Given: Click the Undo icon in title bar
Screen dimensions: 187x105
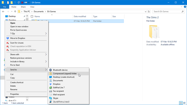Looking at the screenshot, I should click(15, 2).
